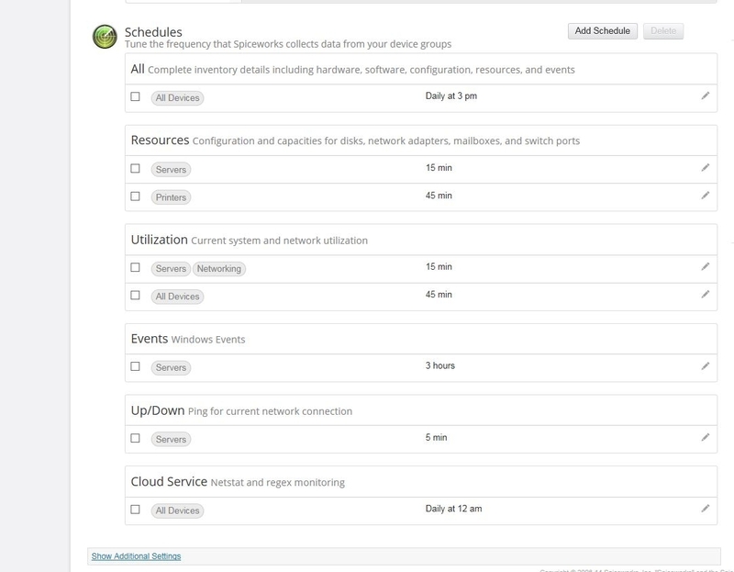Image resolution: width=734 pixels, height=572 pixels.
Task: Tick the Printers schedule checkbox
Action: point(134,196)
